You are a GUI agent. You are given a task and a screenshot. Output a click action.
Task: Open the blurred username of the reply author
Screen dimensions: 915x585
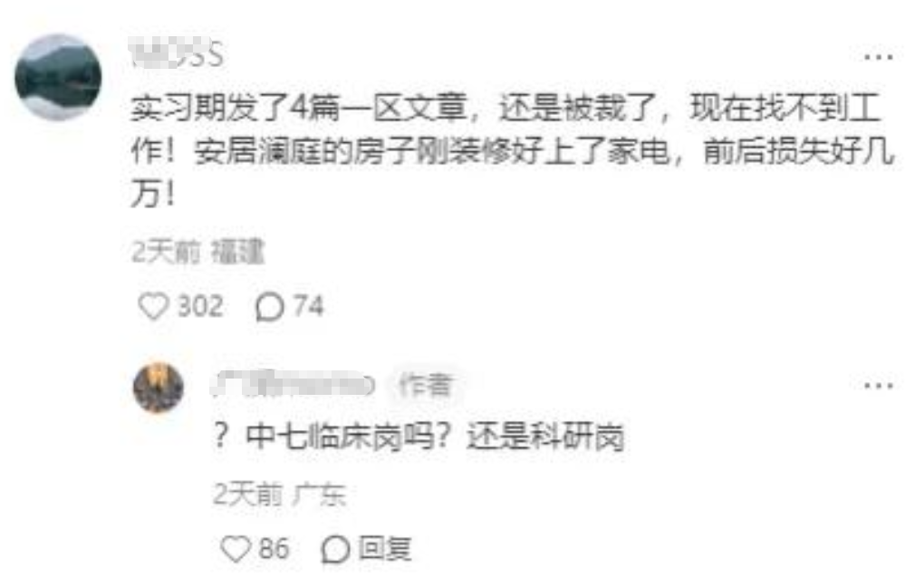coord(294,384)
